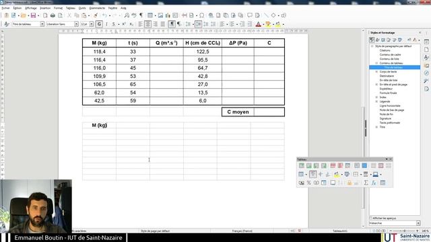Open font color dropdown arrow

point(263,24)
